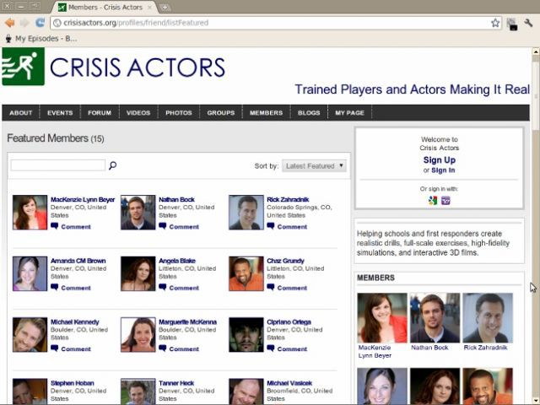The height and width of the screenshot is (405, 540).
Task: Reload the page with the refresh icon
Action: click(x=40, y=23)
